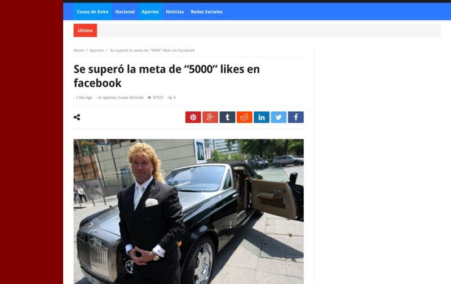The height and width of the screenshot is (284, 451).
Task: Click the article photo of the man with the car
Action: (x=189, y=211)
